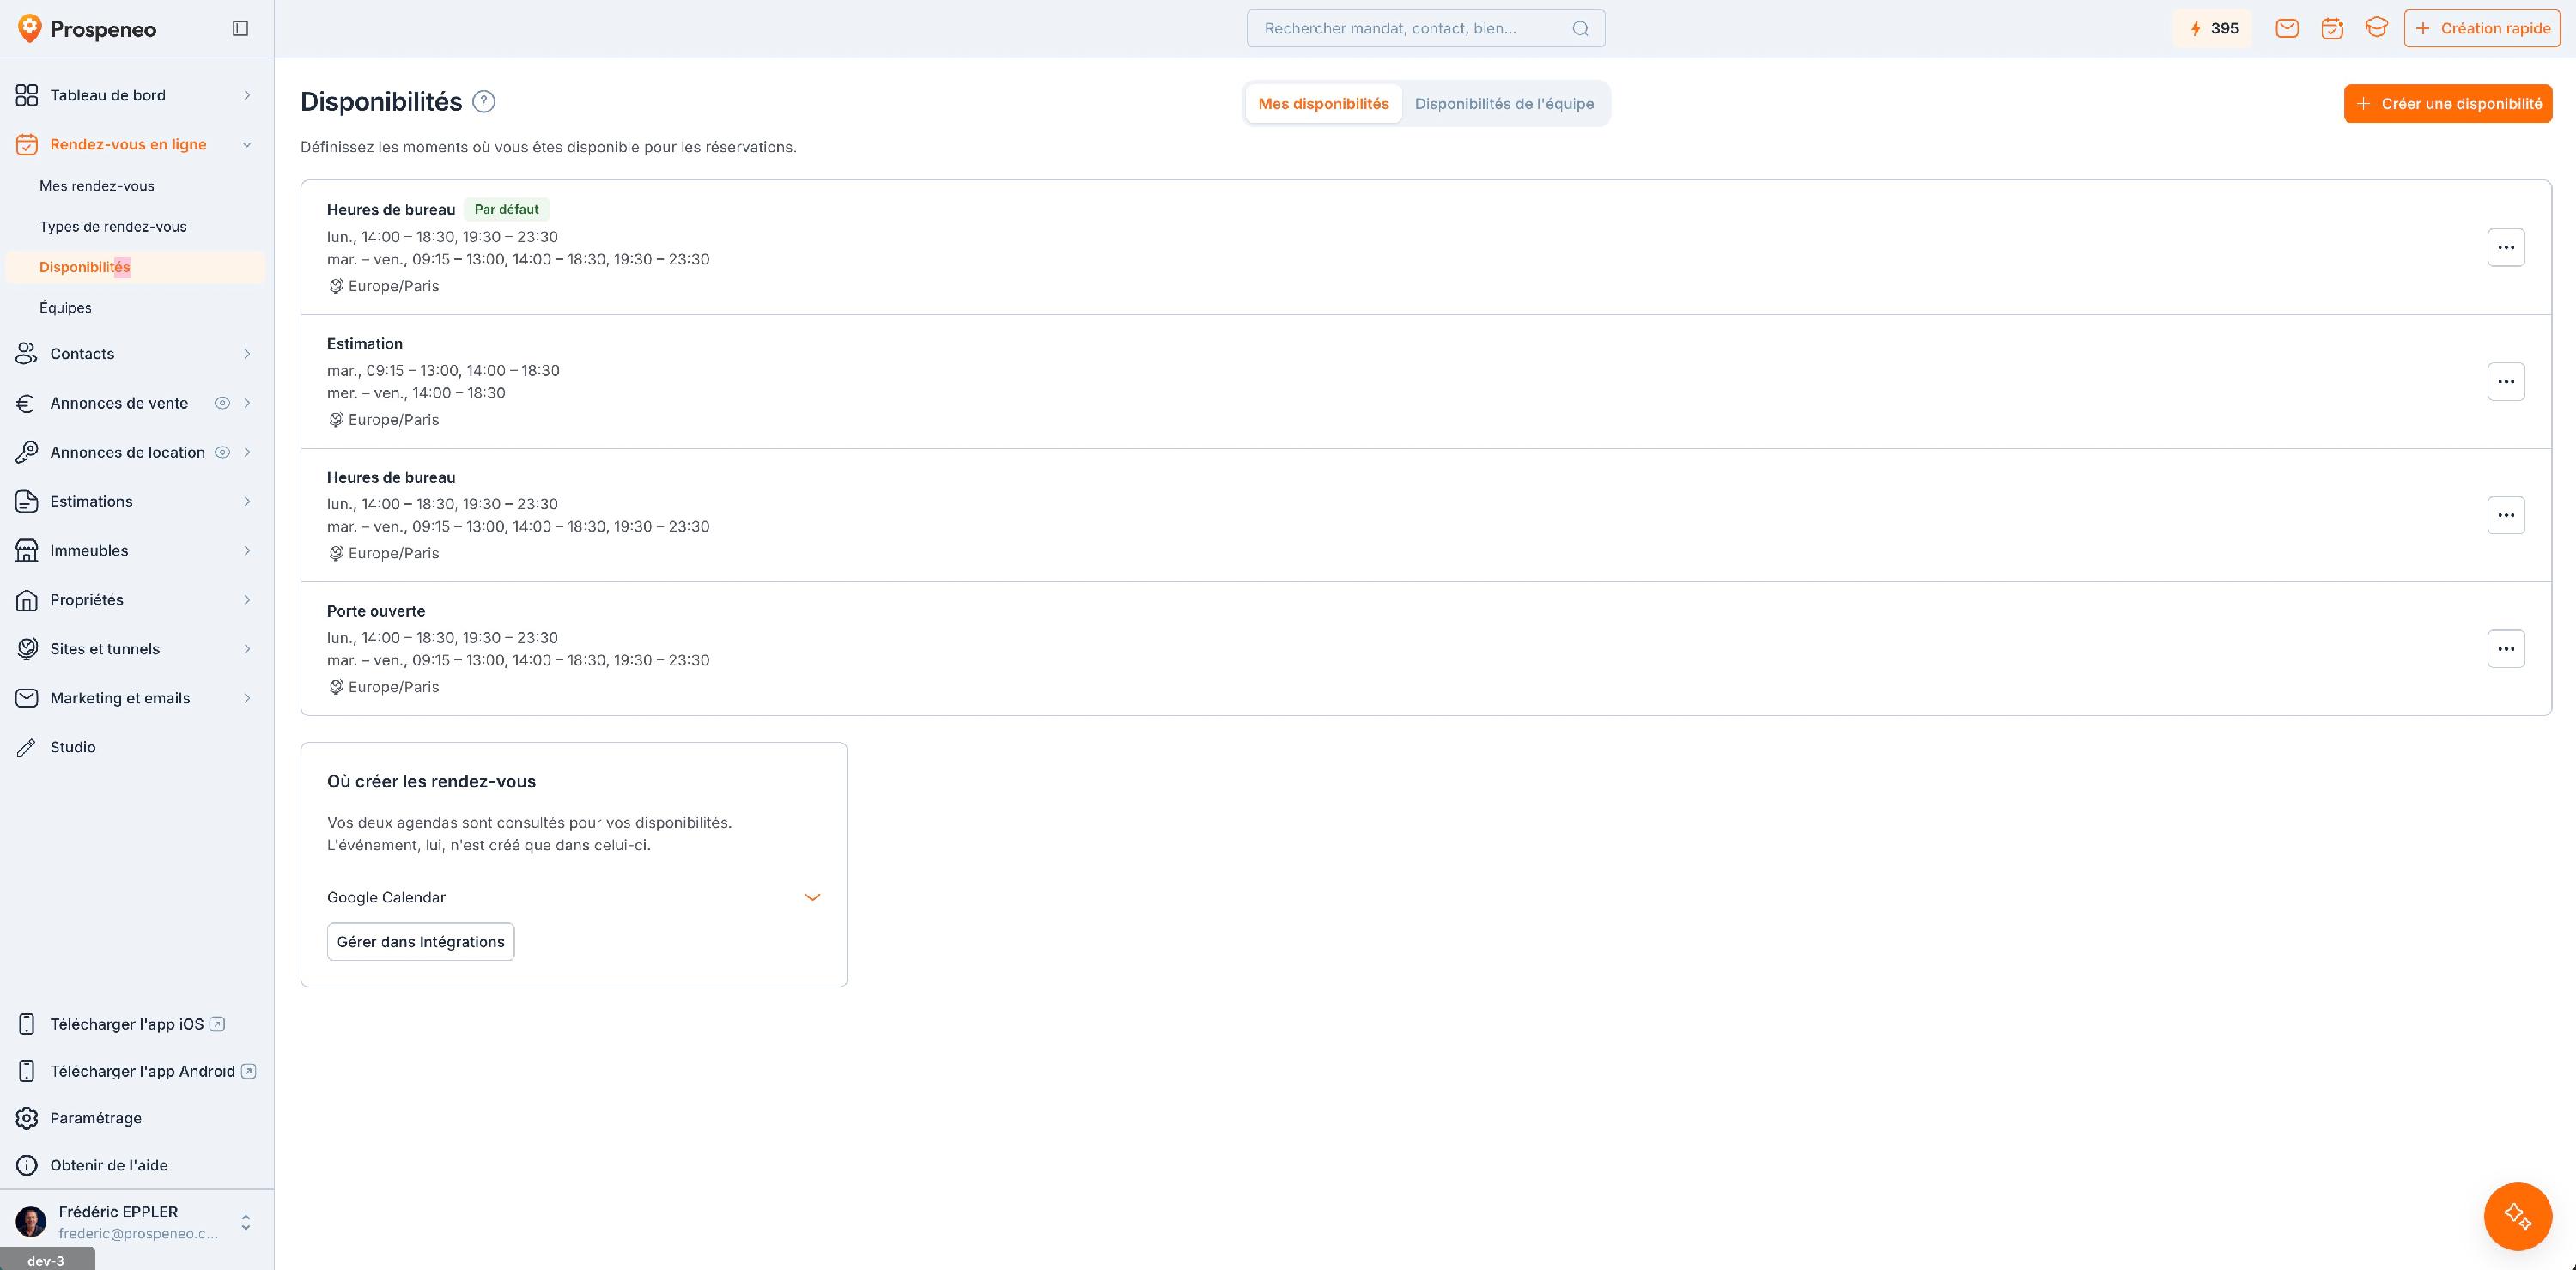Open more options for Porte ouverte availability
Screen dimensions: 2576x1270
(2506, 649)
